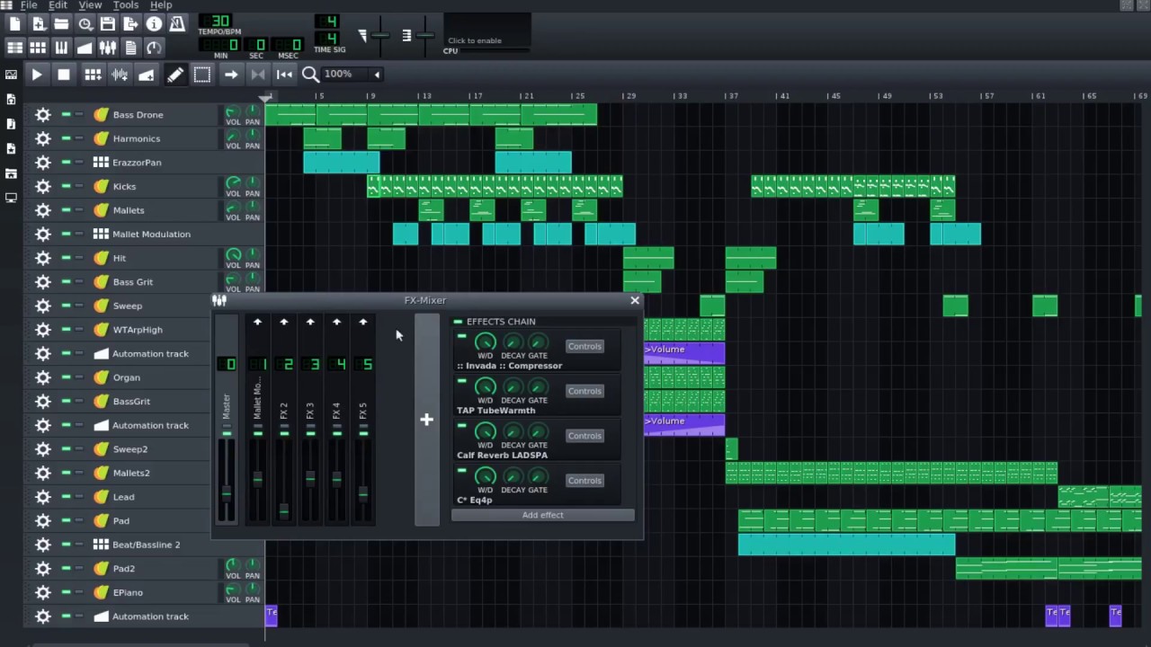1151x647 pixels.
Task: Open Hit track gear menu
Action: point(42,258)
